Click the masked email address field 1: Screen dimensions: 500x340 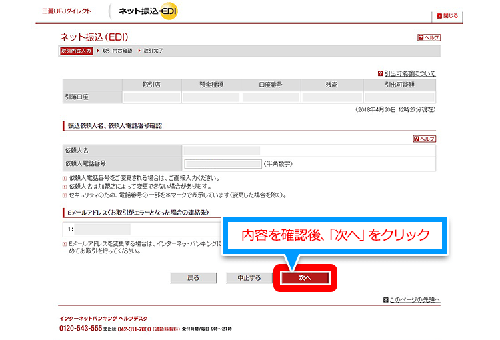point(102,229)
